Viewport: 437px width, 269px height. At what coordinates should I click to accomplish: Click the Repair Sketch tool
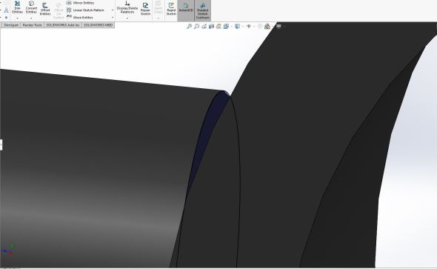point(145,9)
